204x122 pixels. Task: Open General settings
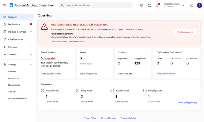click(12, 72)
